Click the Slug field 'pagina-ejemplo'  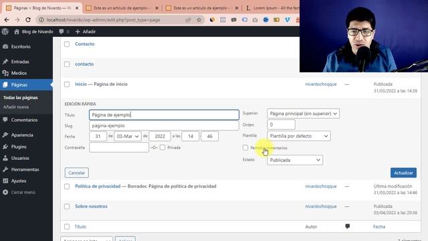pos(164,126)
